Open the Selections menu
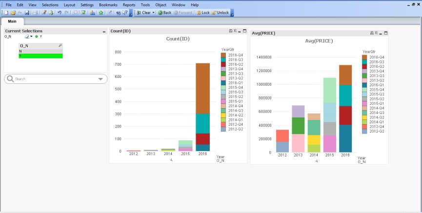Screen dimensions: 422x213 tap(50, 5)
